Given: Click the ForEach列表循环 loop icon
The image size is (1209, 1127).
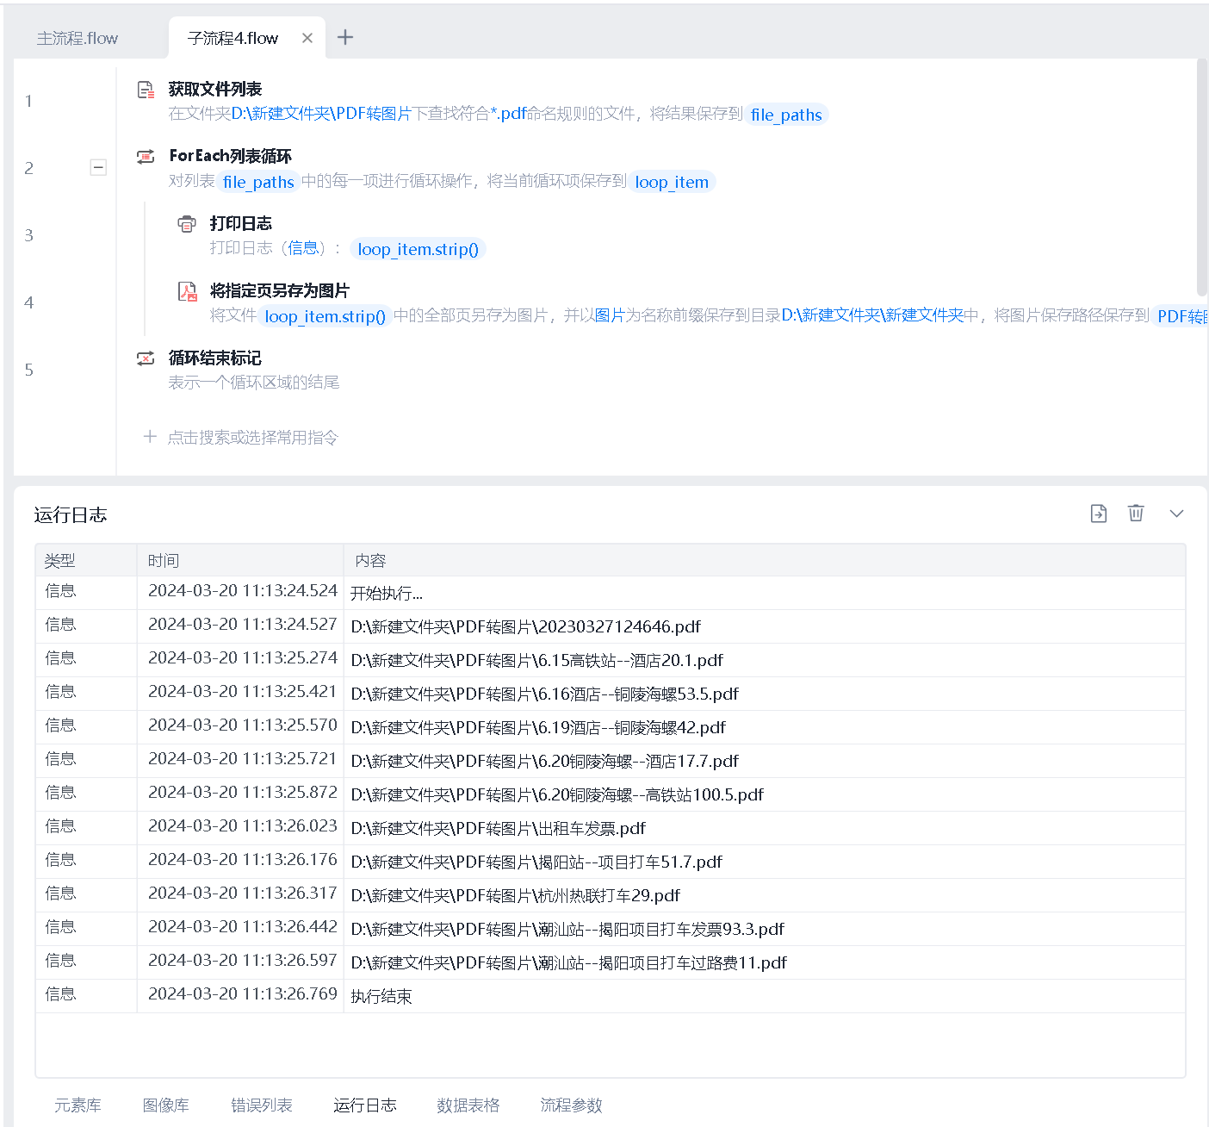Looking at the screenshot, I should click(146, 156).
